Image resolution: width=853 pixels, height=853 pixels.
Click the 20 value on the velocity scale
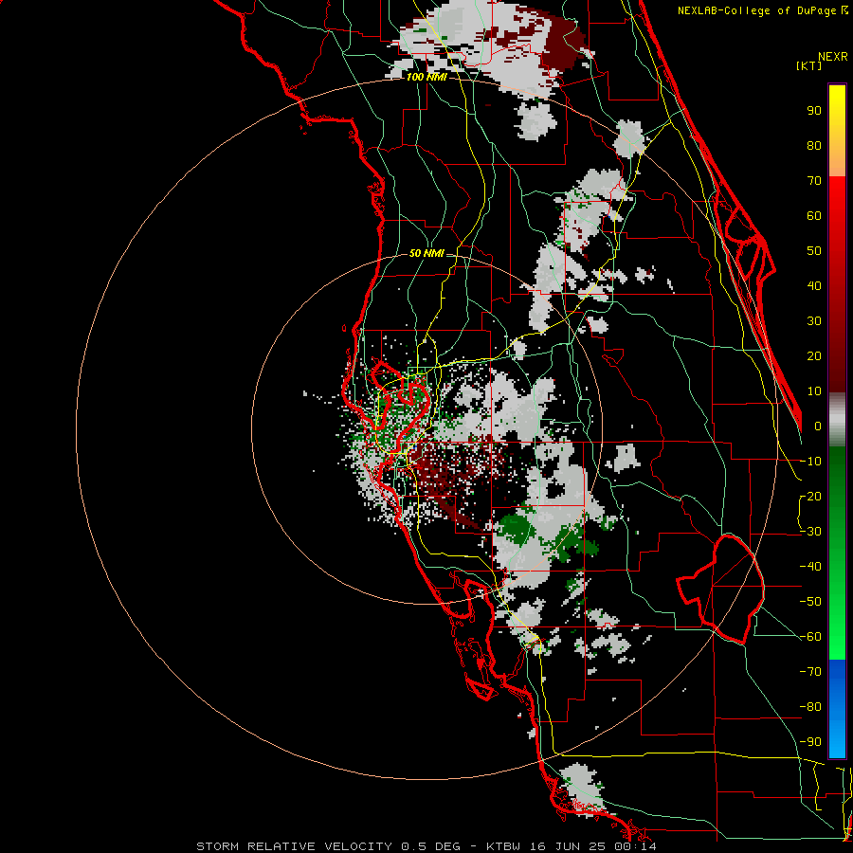[x=814, y=356]
